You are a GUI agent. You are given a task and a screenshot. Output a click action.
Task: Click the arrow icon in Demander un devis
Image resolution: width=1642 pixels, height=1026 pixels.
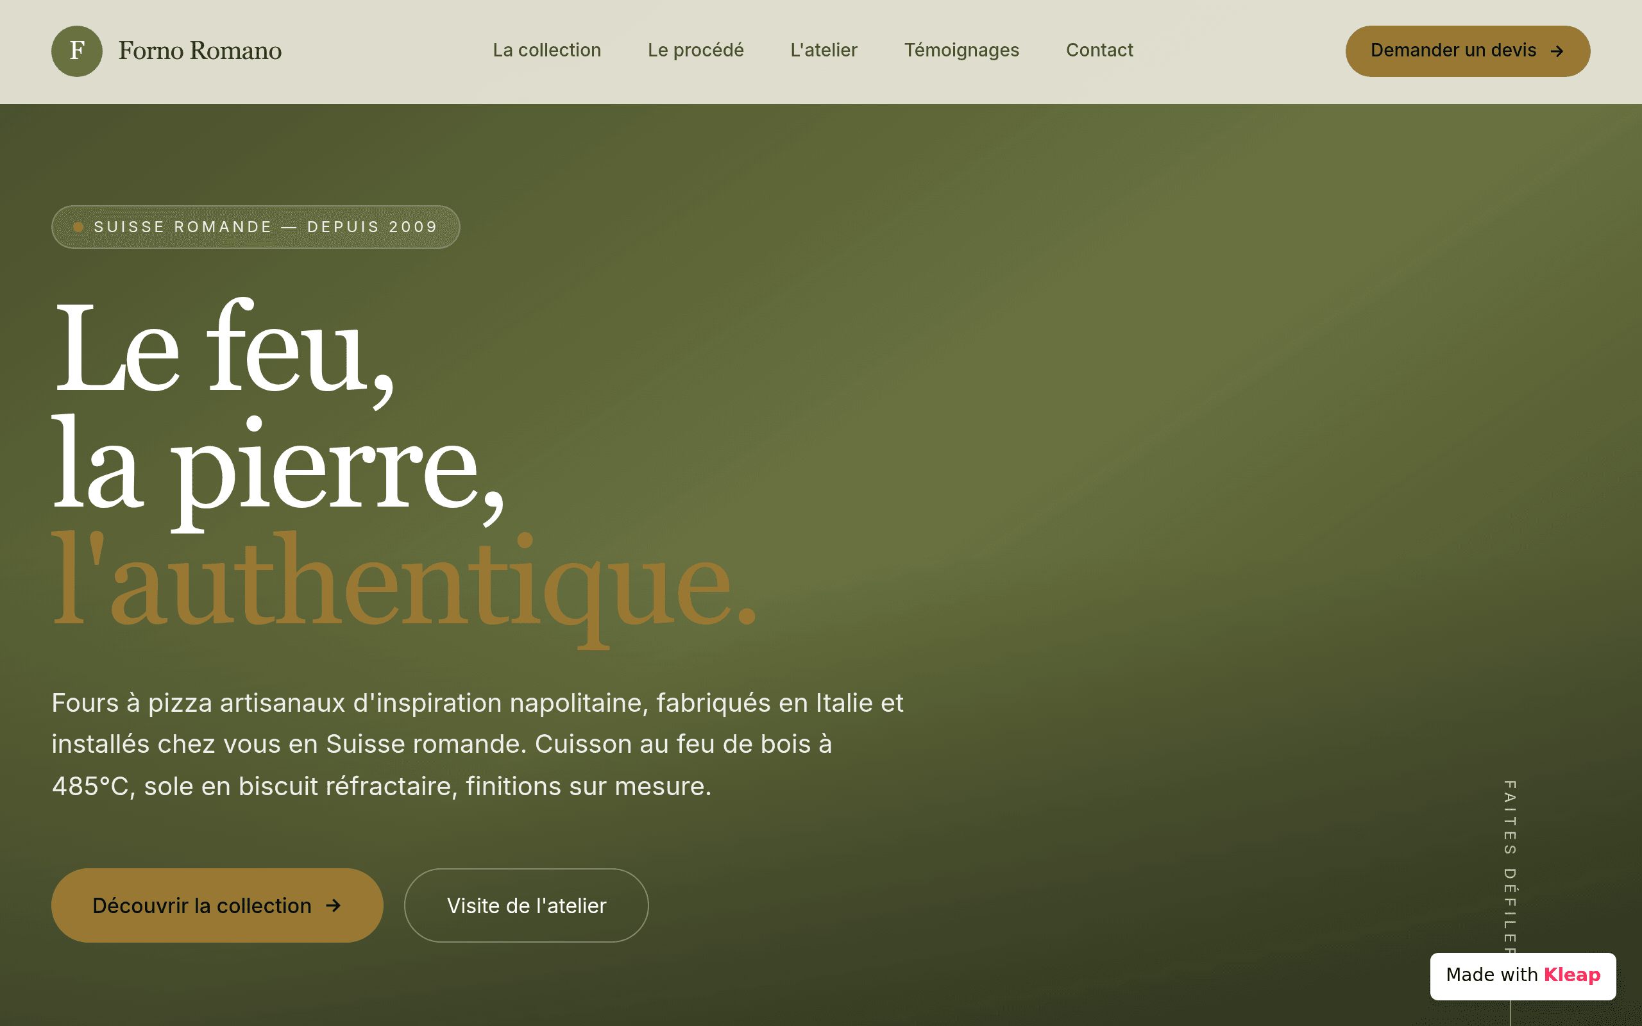point(1557,51)
